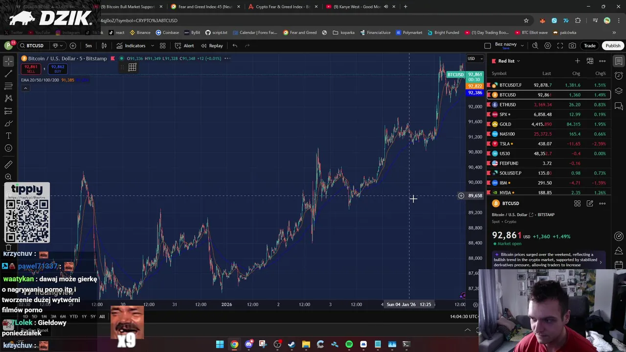
Task: Undo the last chart action
Action: point(235,45)
